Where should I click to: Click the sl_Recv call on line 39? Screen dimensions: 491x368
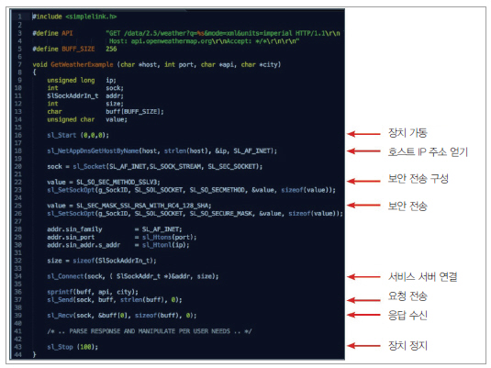(x=61, y=316)
